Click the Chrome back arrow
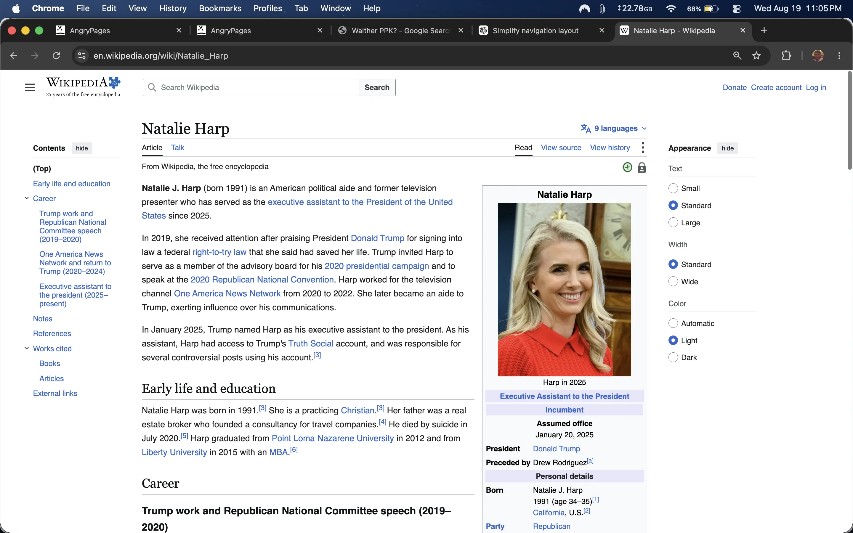This screenshot has width=853, height=533. 14,56
